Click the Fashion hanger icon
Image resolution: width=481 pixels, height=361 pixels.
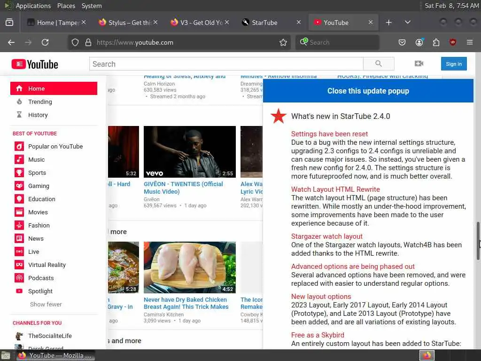[19, 225]
